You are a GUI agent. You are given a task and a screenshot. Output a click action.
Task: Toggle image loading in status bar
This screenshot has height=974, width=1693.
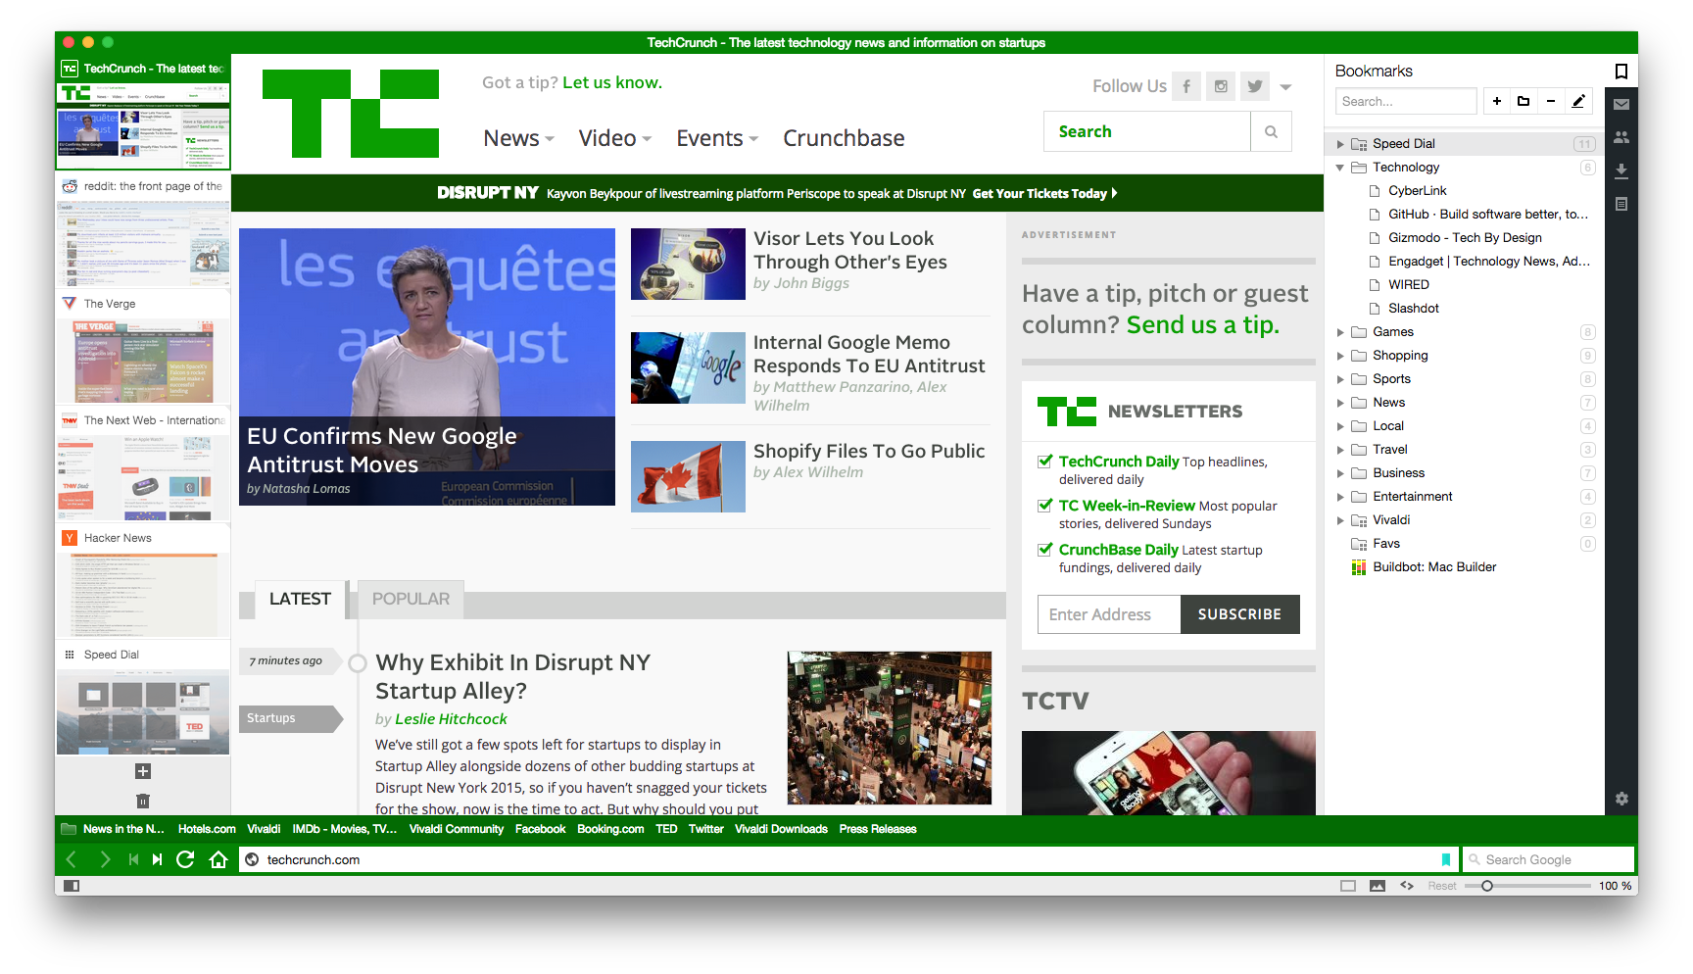pyautogui.click(x=1378, y=886)
